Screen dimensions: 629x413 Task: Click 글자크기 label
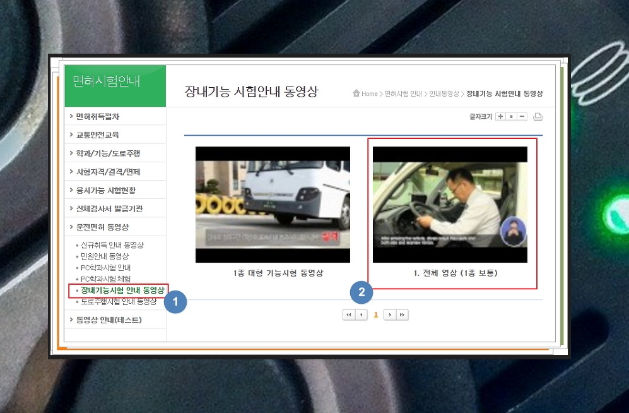point(481,116)
